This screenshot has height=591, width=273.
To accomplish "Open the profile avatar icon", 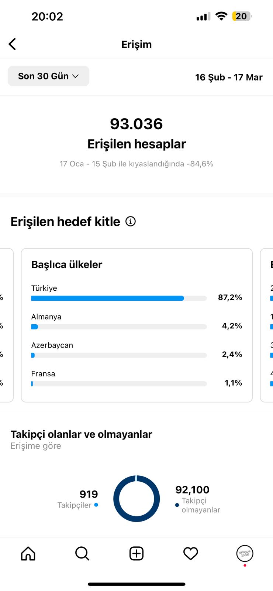I will click(245, 553).
